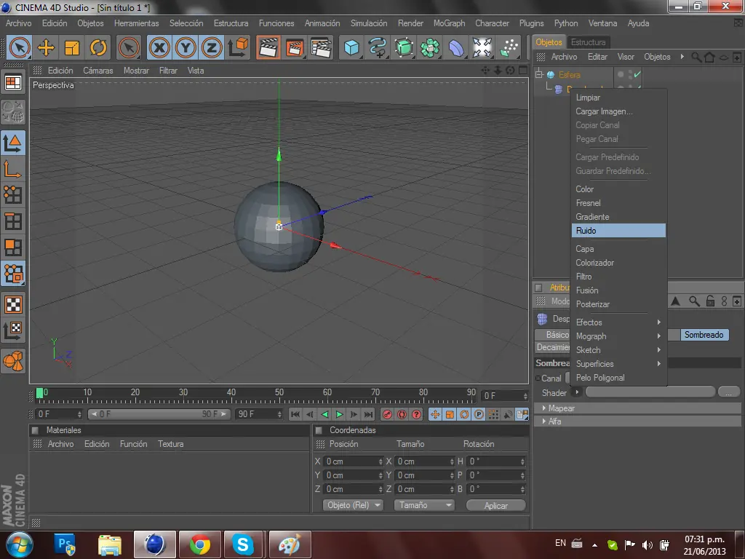Click the H rotation input field

point(496,461)
